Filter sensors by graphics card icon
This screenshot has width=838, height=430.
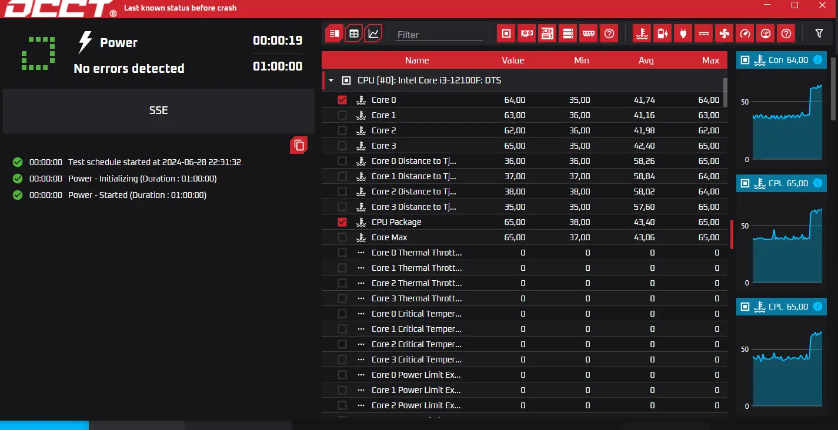click(x=526, y=33)
